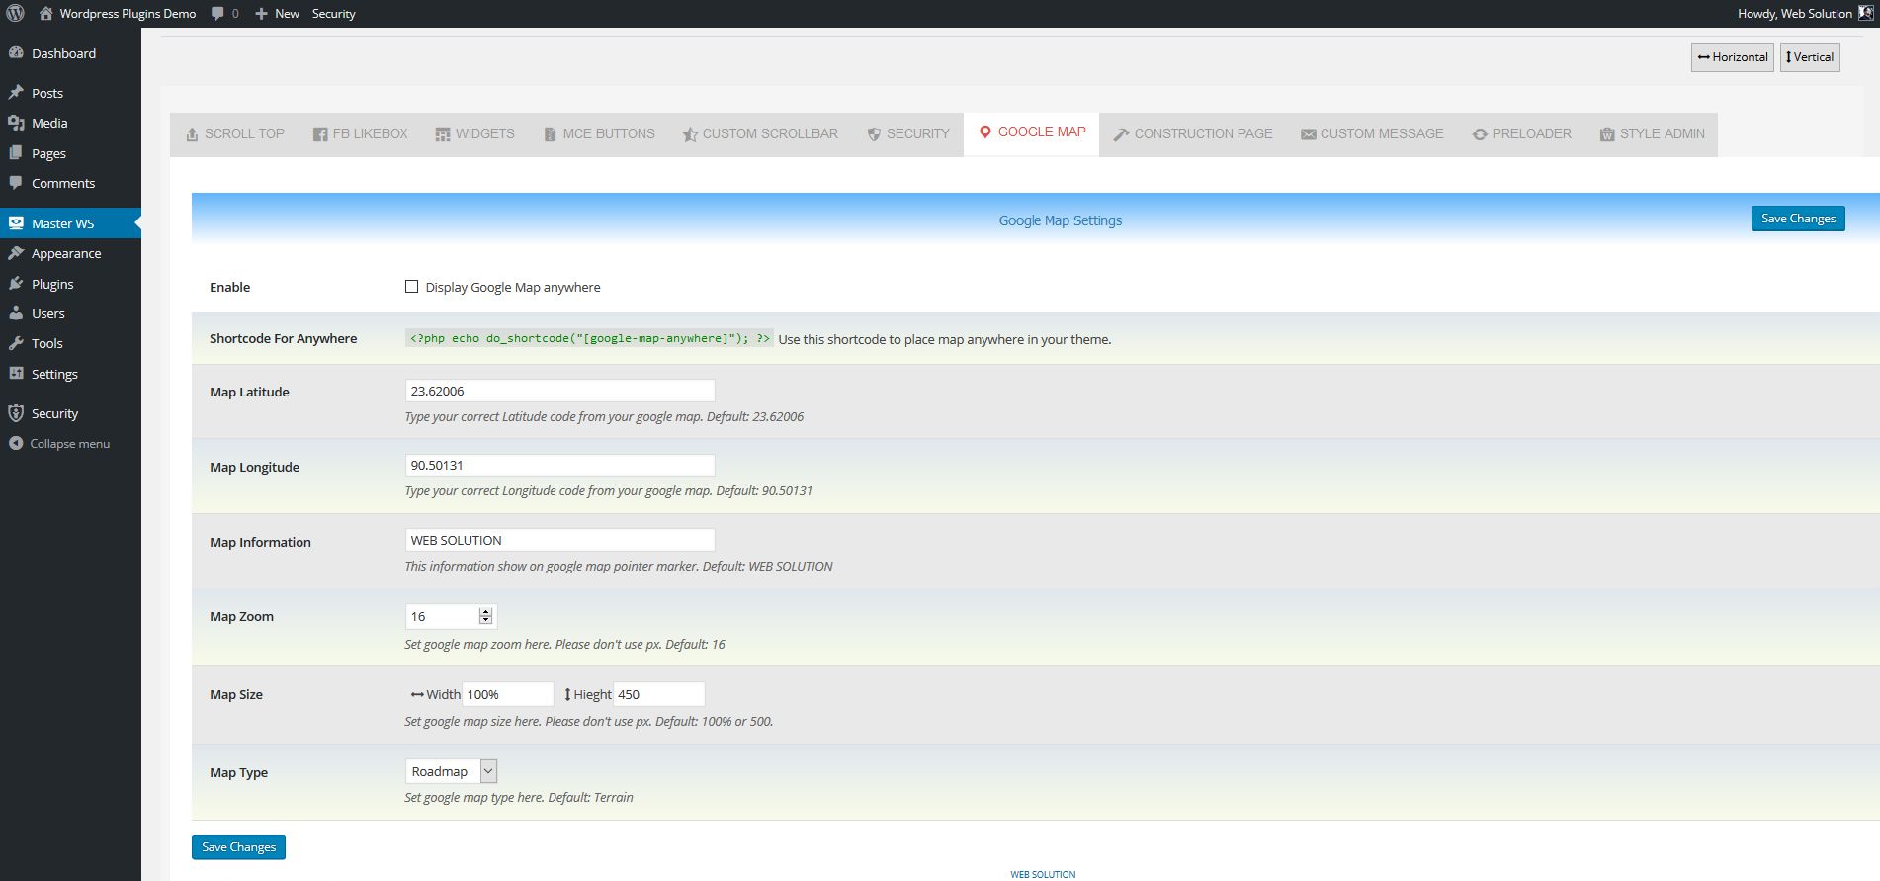Screen dimensions: 1880x881
Task: Click the Map Longitude input field
Action: point(559,465)
